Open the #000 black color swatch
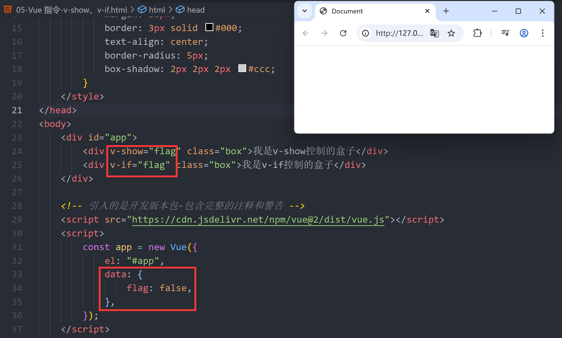The width and height of the screenshot is (562, 338). click(209, 27)
